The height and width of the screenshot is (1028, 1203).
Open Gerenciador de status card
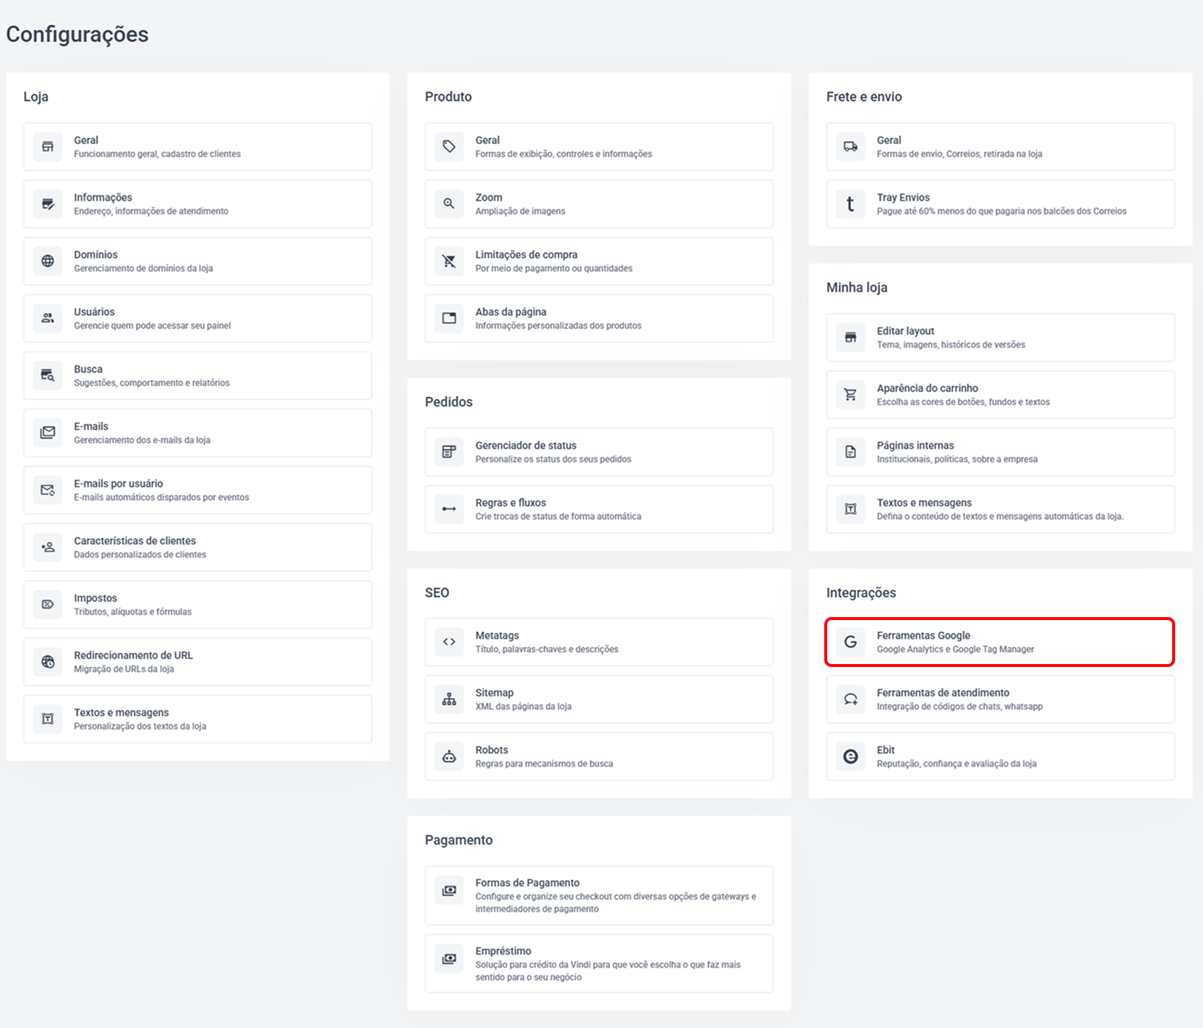click(x=599, y=452)
